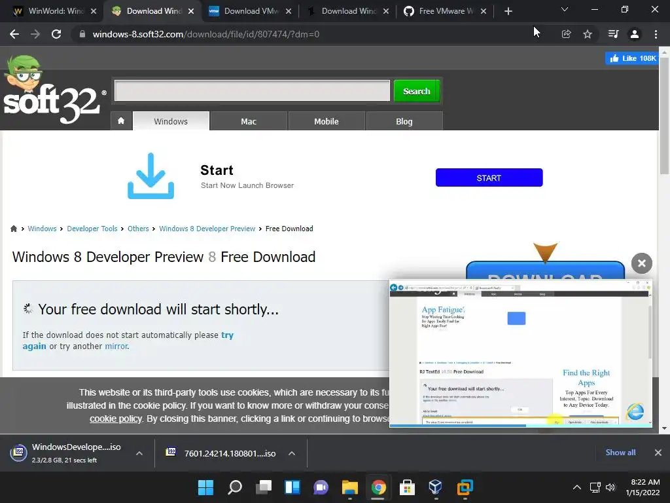670x503 pixels.
Task: Click the floating video thumbnail
Action: pyautogui.click(x=520, y=353)
